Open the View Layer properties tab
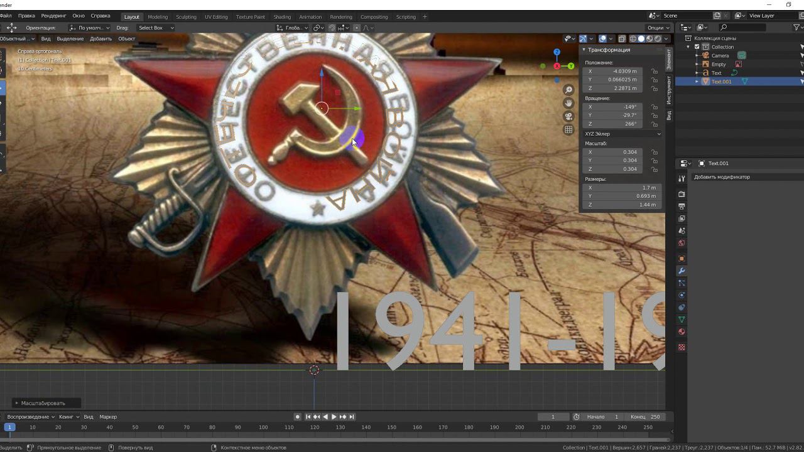 682,218
